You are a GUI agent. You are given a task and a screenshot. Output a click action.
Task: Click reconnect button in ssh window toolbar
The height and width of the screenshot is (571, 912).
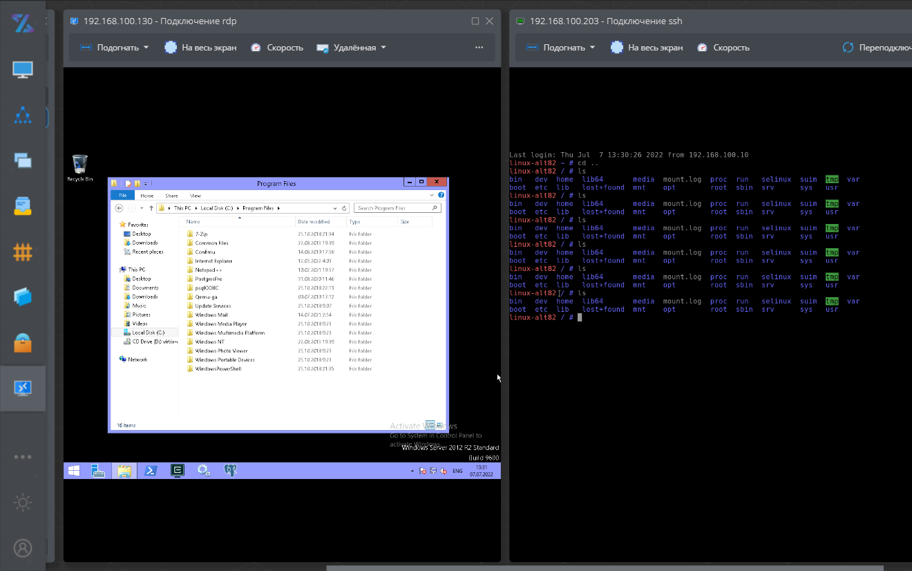(x=877, y=48)
